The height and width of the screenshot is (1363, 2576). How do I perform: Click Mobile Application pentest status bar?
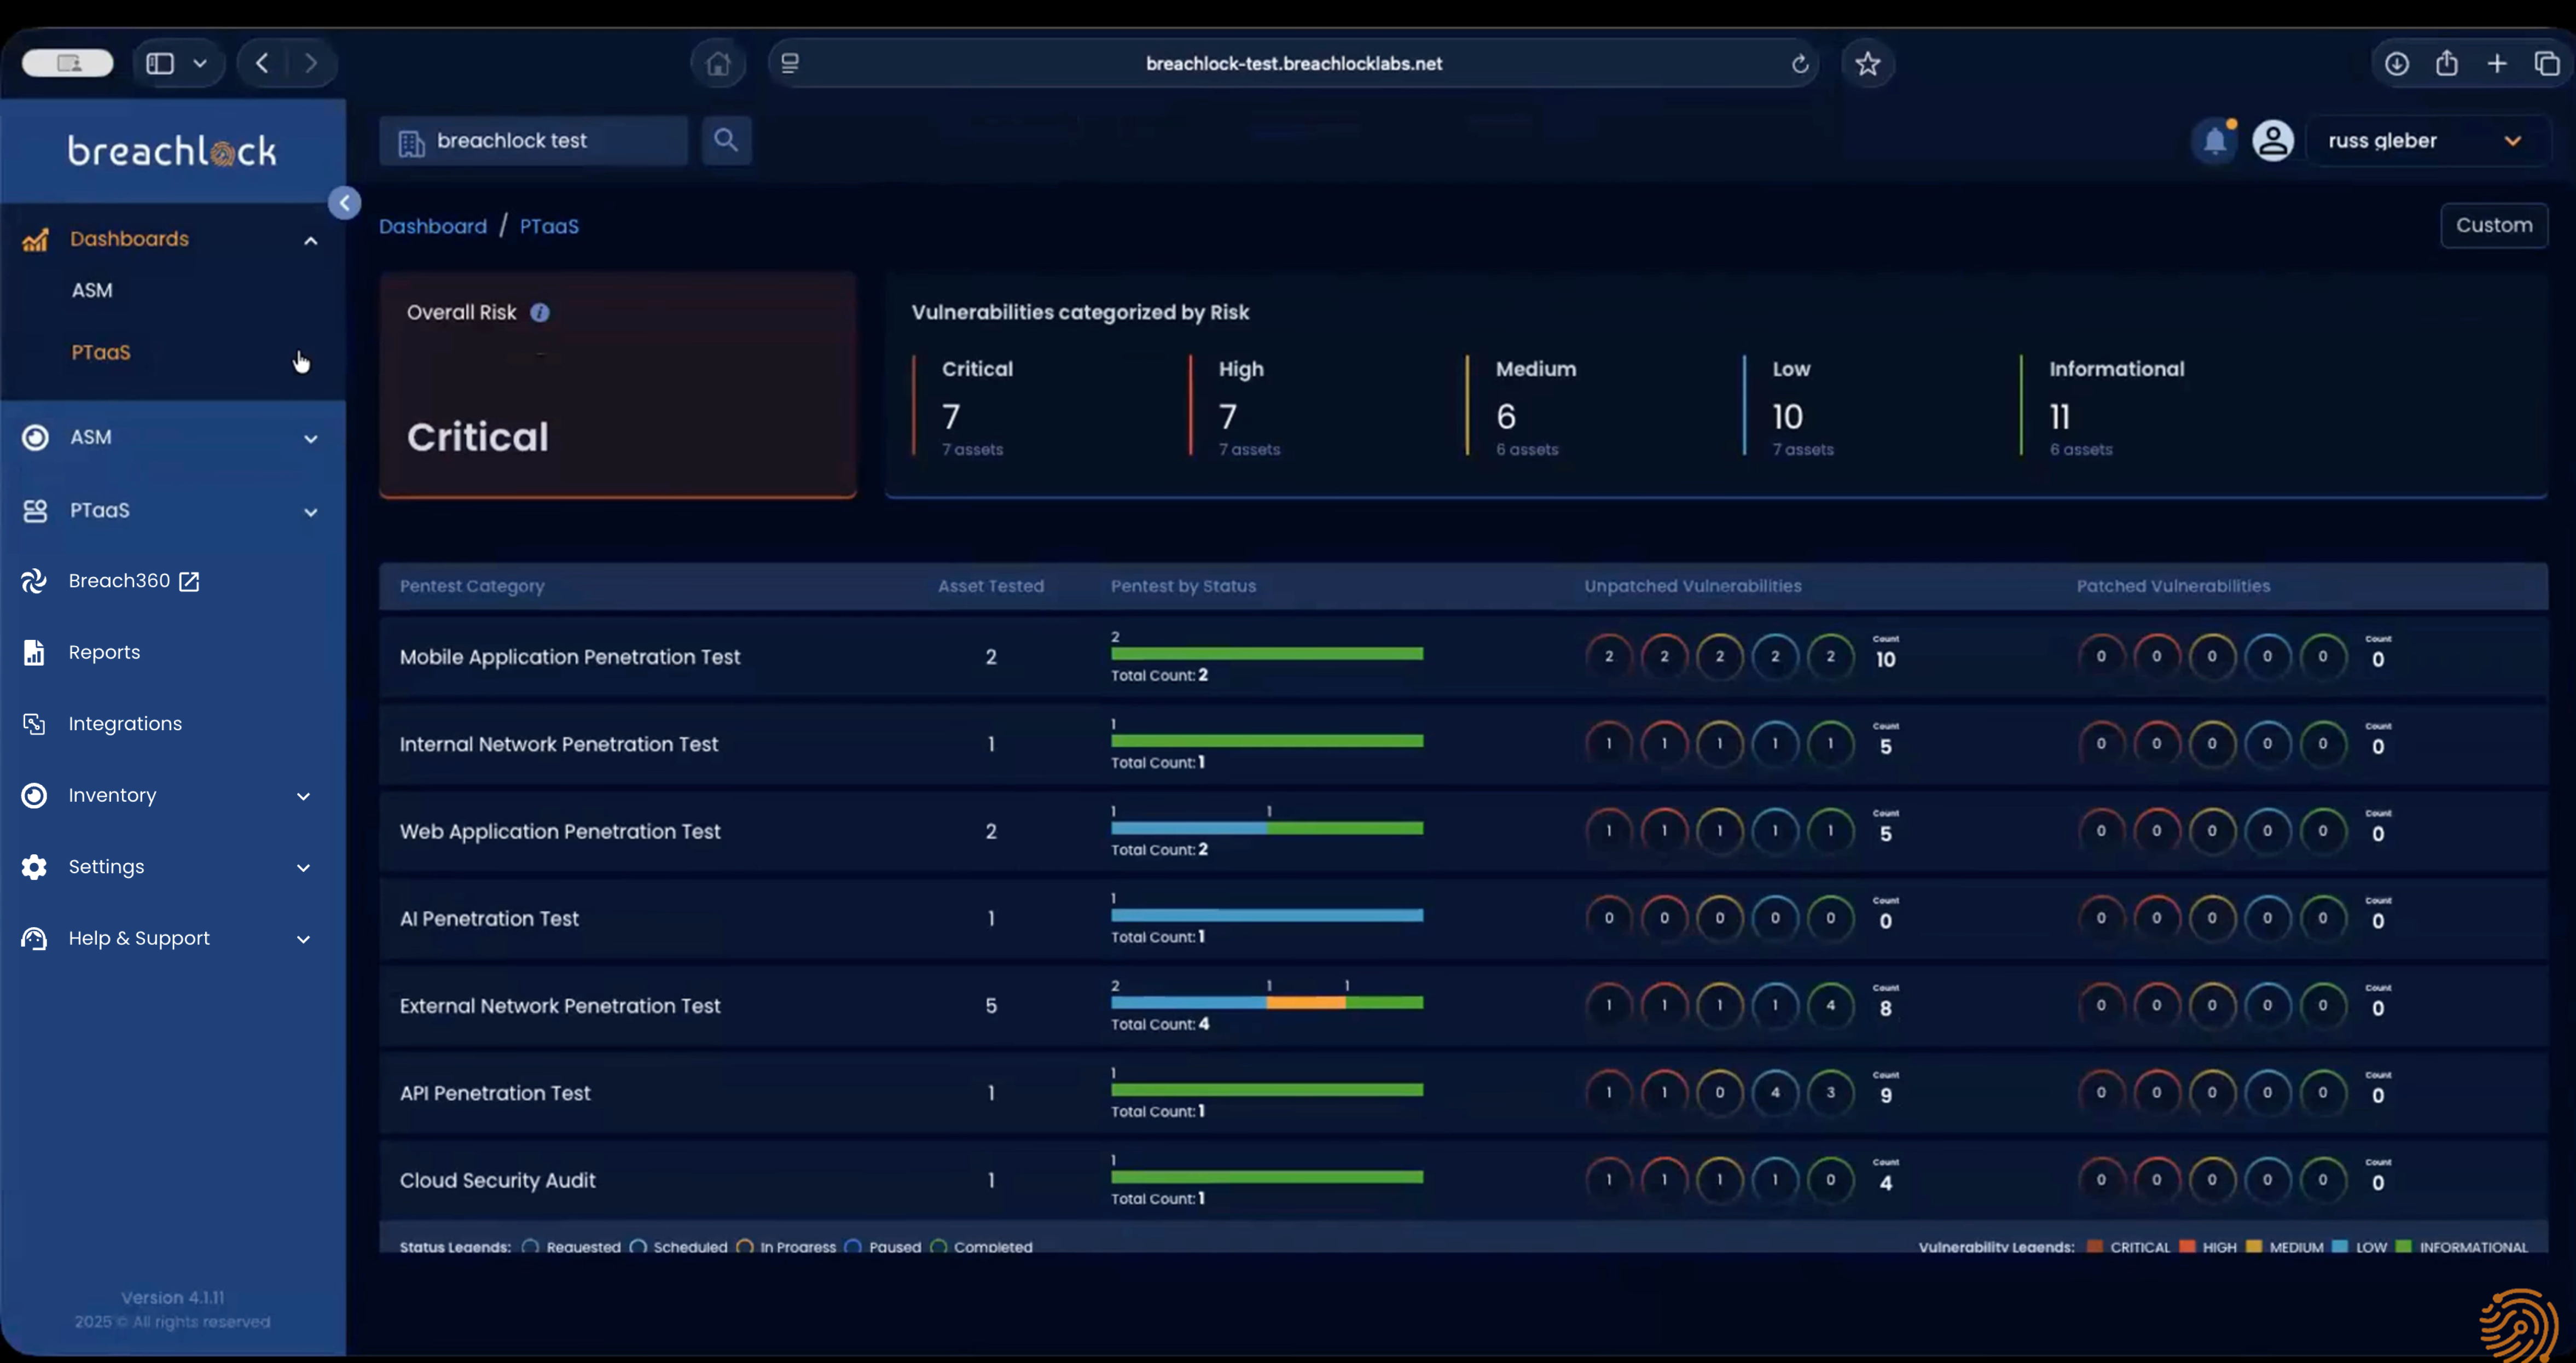point(1267,654)
